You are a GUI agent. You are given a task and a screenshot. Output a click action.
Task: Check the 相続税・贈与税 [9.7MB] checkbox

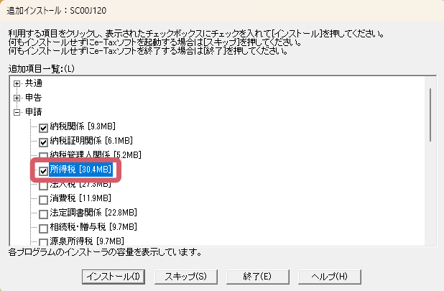(x=43, y=228)
